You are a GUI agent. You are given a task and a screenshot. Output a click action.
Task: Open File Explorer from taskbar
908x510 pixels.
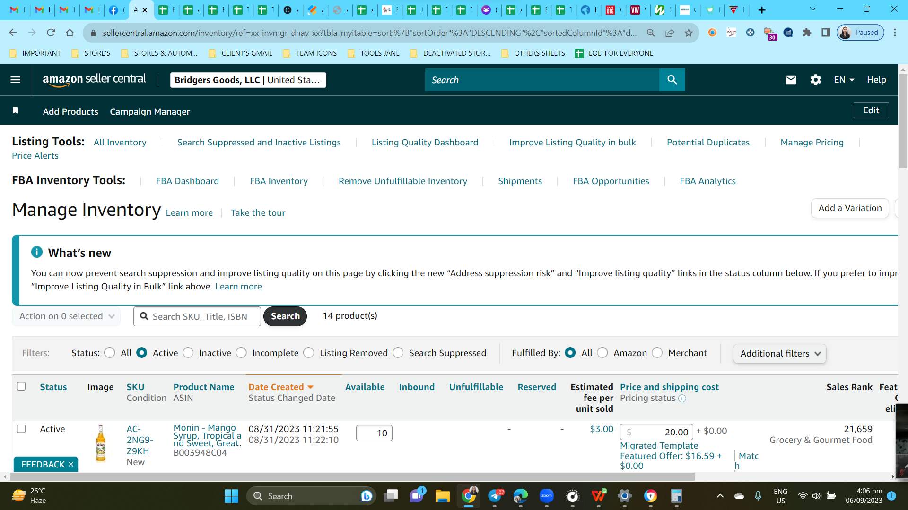click(x=442, y=496)
